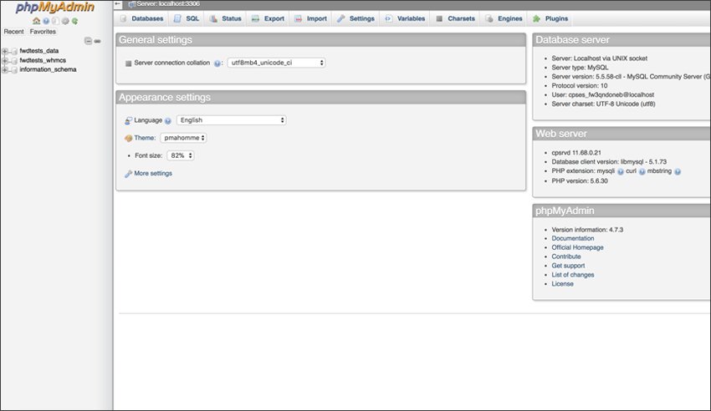Open help icon after mbstring extension

(678, 171)
